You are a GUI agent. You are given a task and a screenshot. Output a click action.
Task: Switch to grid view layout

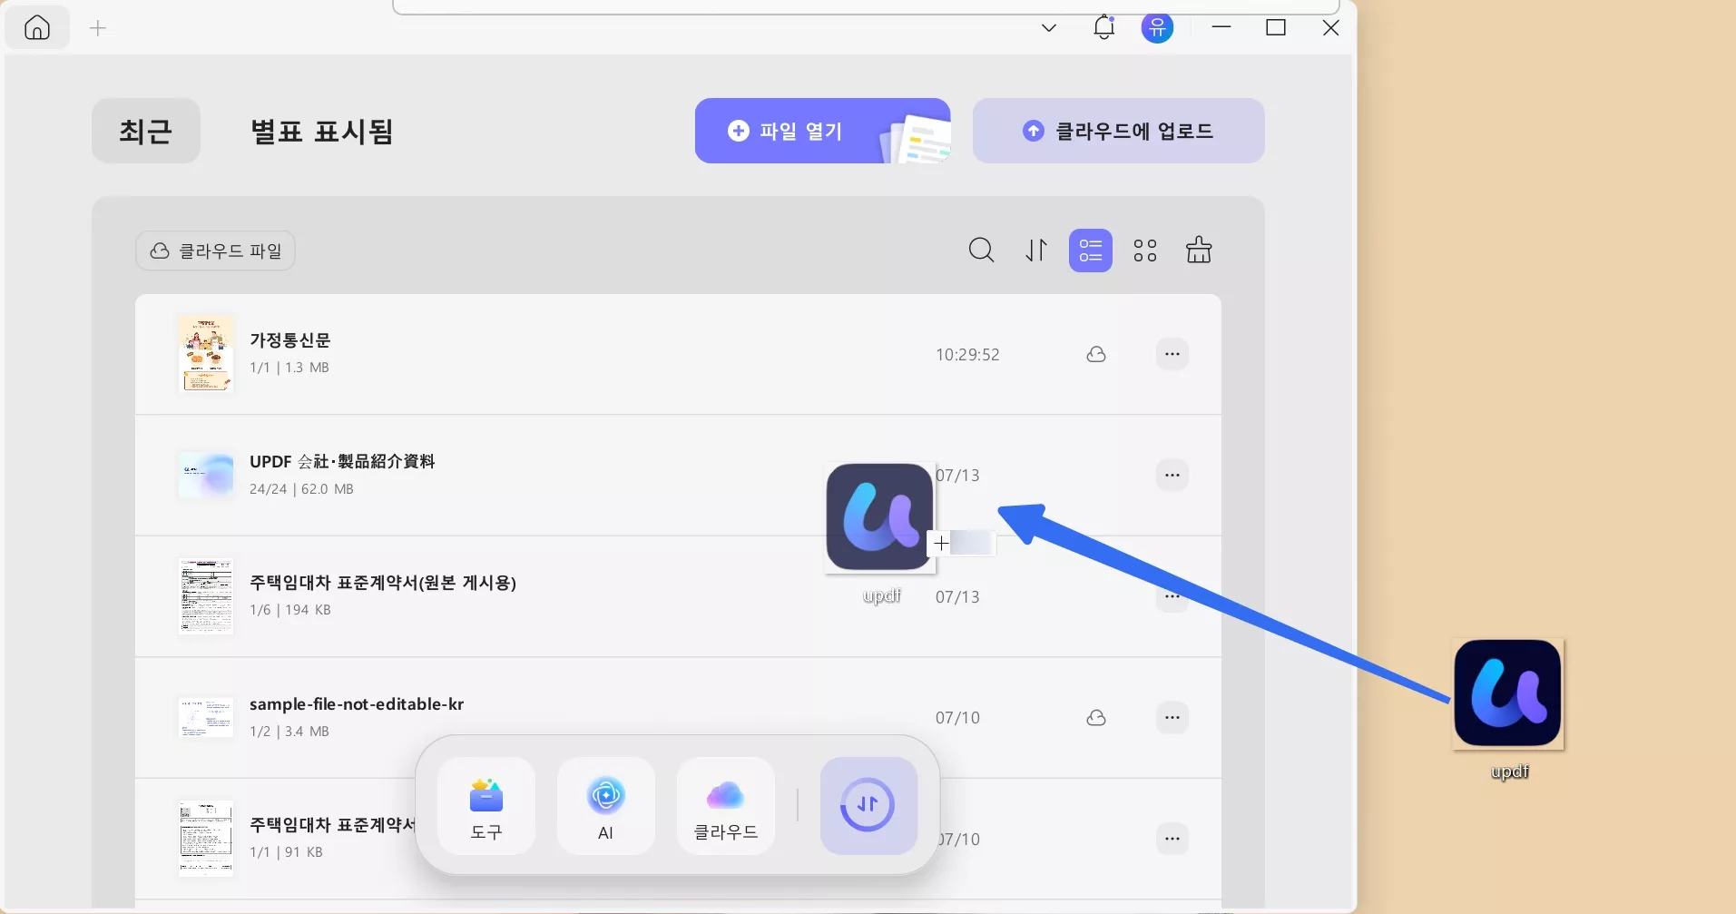click(x=1145, y=251)
